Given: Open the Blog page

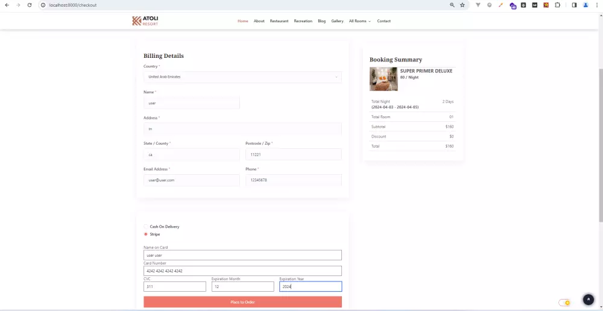Looking at the screenshot, I should (x=321, y=21).
